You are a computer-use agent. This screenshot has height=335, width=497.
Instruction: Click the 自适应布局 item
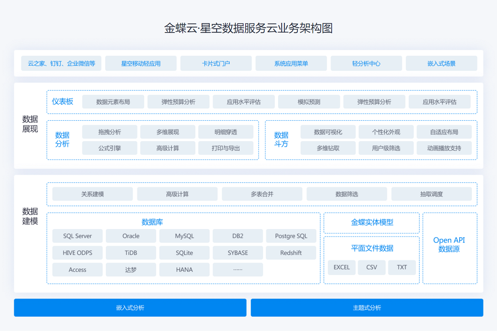pyautogui.click(x=444, y=132)
